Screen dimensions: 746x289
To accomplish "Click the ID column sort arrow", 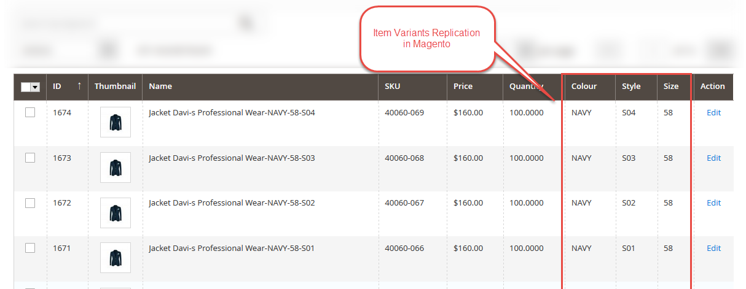I will 79,87.
